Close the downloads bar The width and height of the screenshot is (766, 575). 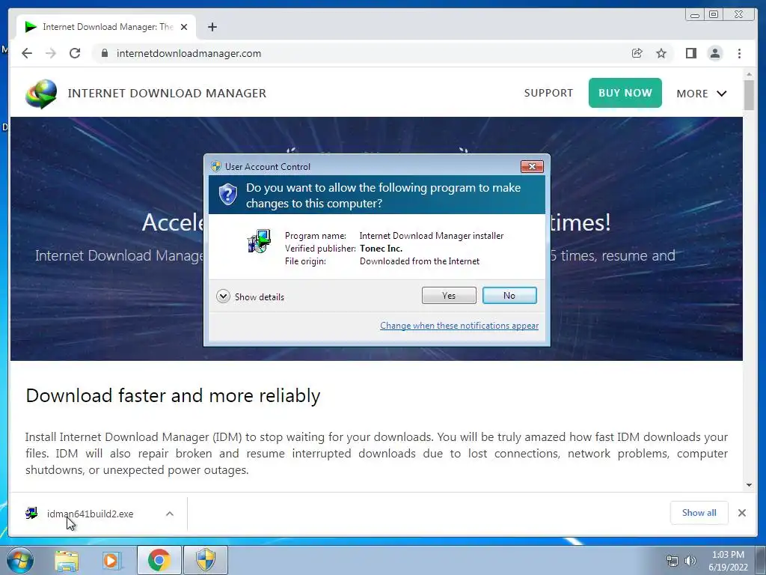tap(741, 513)
